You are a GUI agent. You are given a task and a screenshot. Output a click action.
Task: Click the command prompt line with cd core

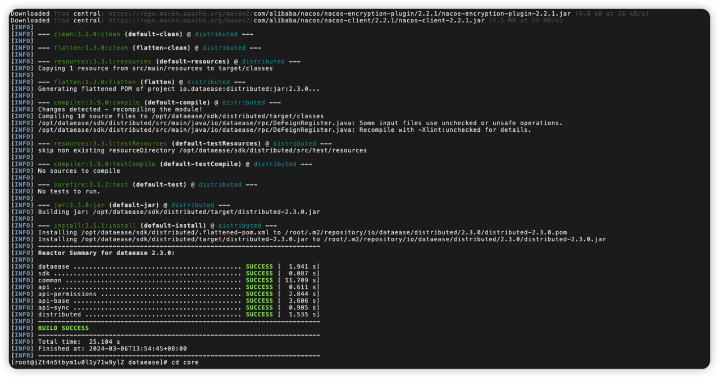coord(104,362)
